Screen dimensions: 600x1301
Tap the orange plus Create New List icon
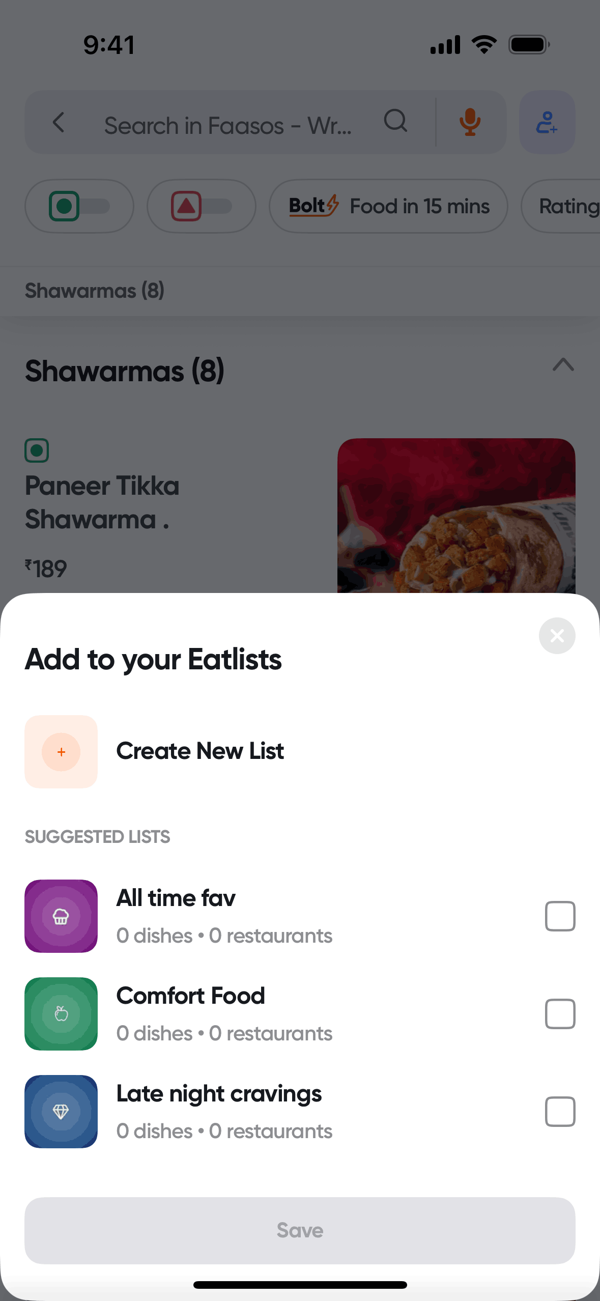[61, 752]
